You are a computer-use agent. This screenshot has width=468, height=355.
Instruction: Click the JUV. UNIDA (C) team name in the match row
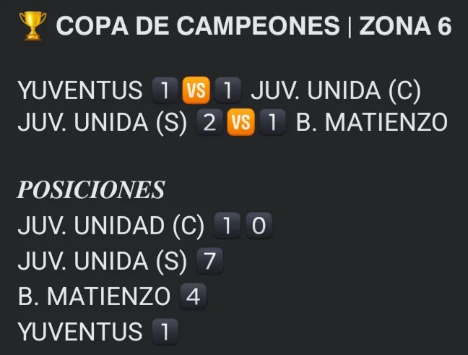tap(336, 92)
